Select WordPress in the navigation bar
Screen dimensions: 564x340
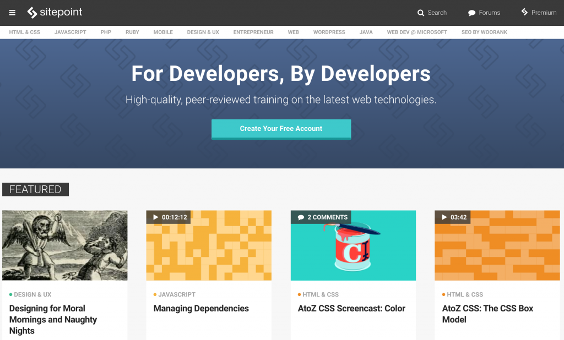pos(329,32)
